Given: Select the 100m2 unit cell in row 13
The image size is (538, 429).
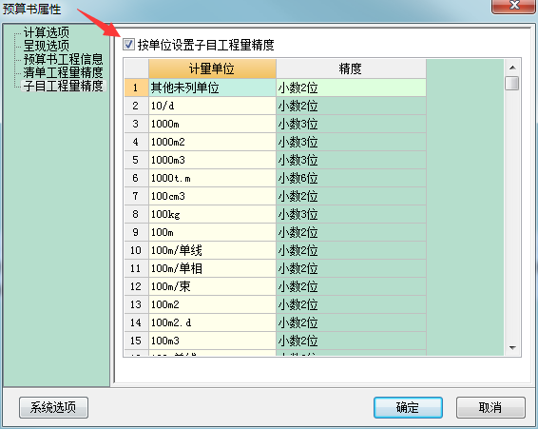Looking at the screenshot, I should point(212,304).
